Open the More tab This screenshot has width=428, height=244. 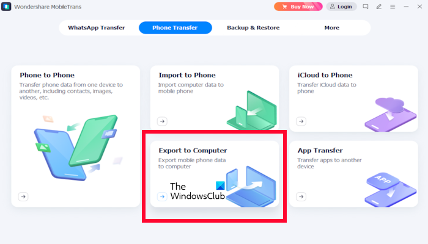click(331, 28)
